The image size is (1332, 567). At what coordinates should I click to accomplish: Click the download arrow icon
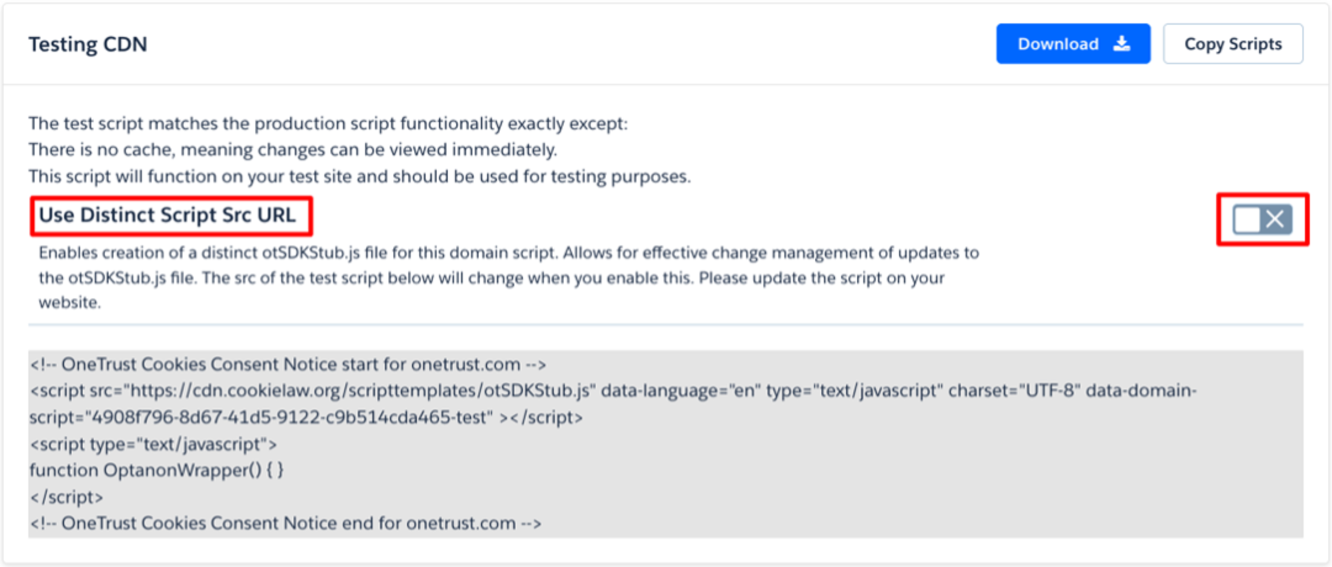[x=1121, y=44]
